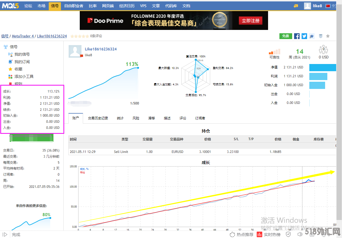Click the play icon in bottom-left status bar
The width and height of the screenshot is (342, 238).
pos(5,234)
